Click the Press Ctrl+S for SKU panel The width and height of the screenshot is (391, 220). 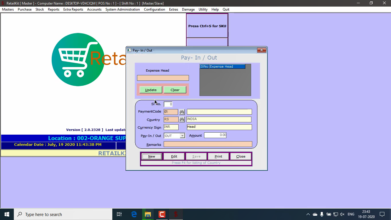click(x=207, y=26)
